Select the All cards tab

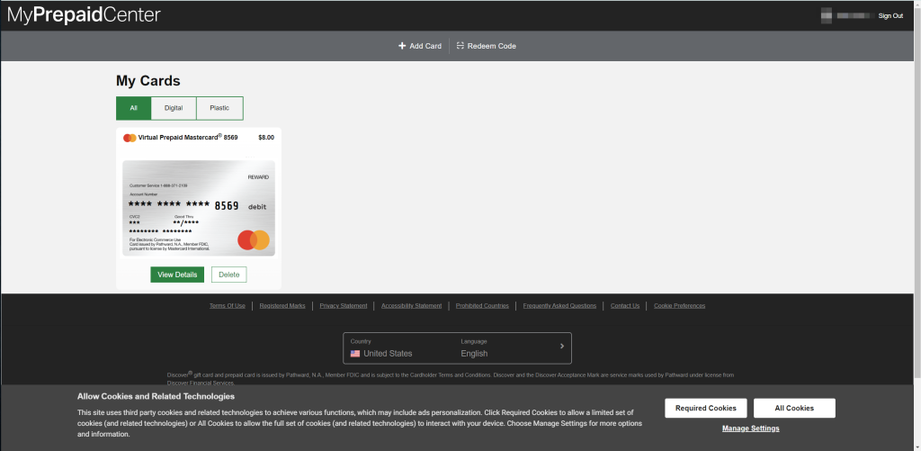point(133,108)
